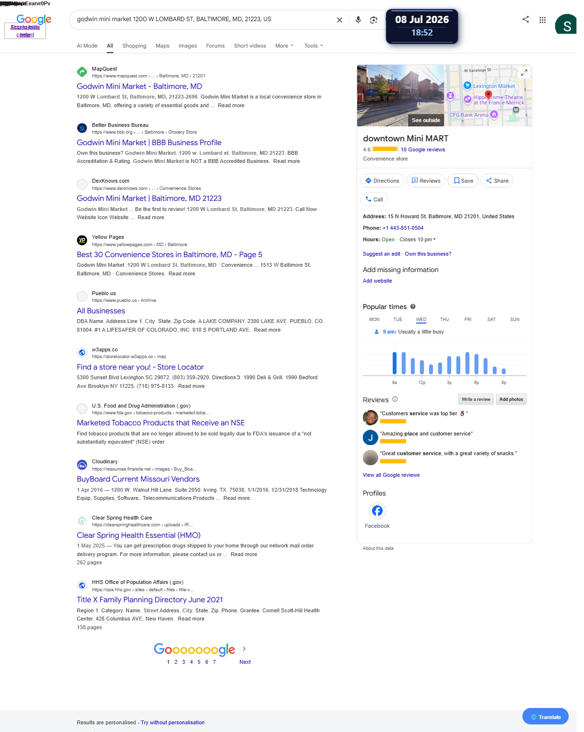Viewport: 584px width, 732px height.
Task: Click the Share button in business panel
Action: pyautogui.click(x=497, y=181)
